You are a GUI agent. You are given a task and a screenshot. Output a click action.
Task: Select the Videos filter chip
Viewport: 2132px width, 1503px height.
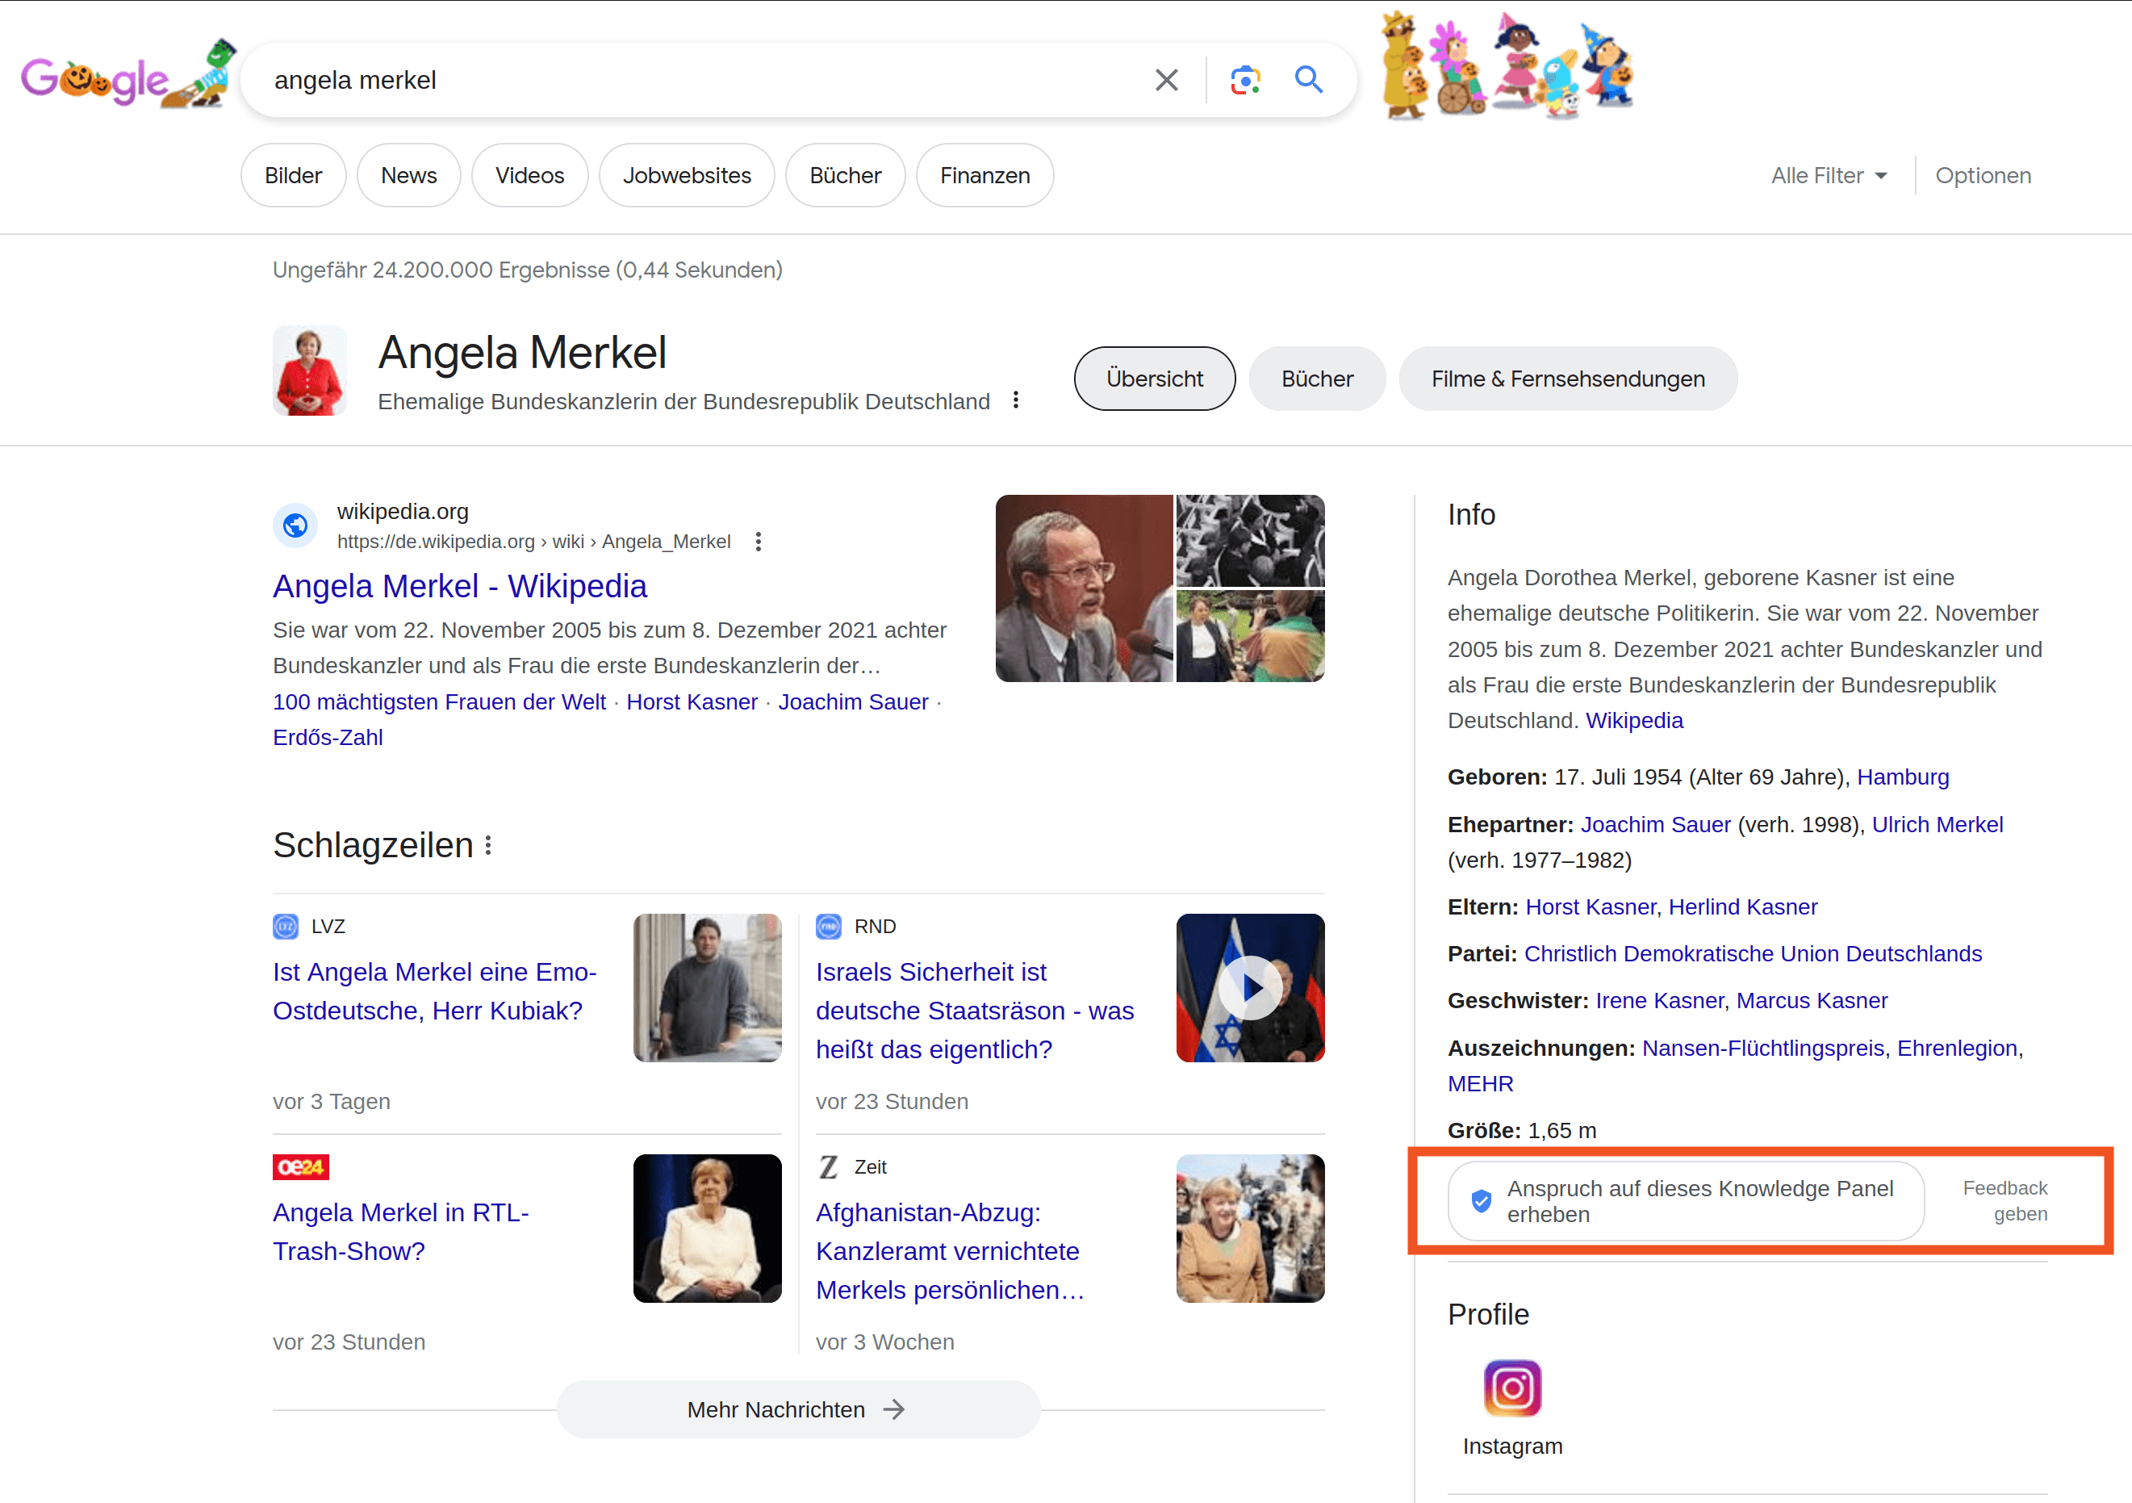click(x=529, y=176)
